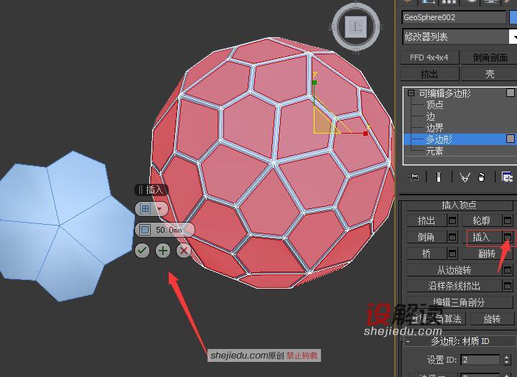This screenshot has height=377, width=517.
Task: Collapse the 多边形: 材质 ID rollout
Action: pos(460,341)
